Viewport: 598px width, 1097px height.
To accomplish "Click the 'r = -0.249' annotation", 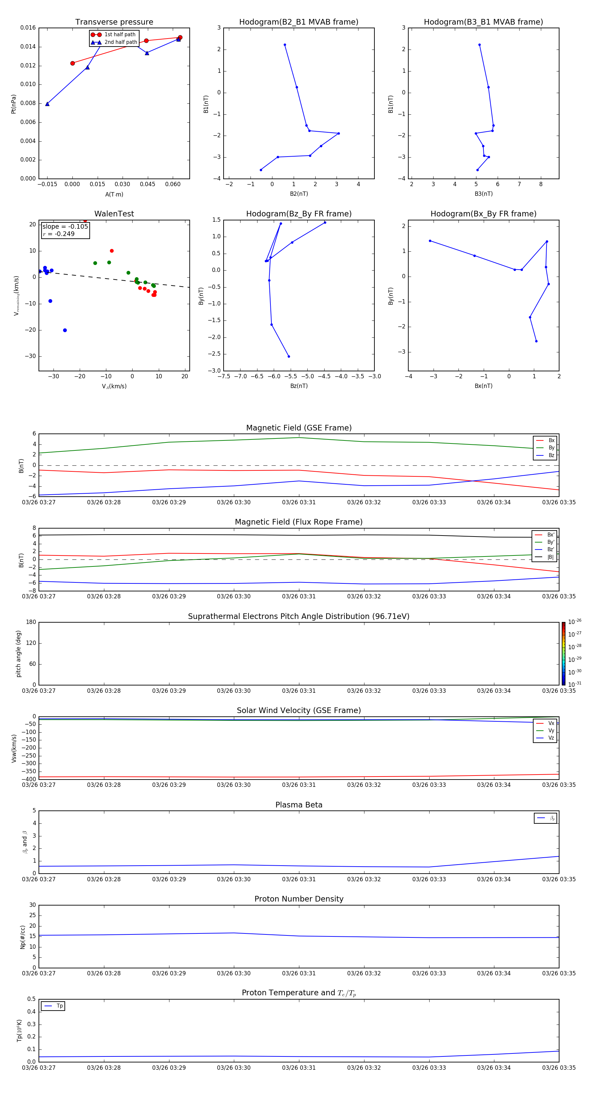I will coord(59,234).
